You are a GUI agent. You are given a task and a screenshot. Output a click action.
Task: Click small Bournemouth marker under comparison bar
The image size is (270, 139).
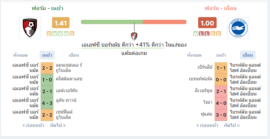(134, 36)
